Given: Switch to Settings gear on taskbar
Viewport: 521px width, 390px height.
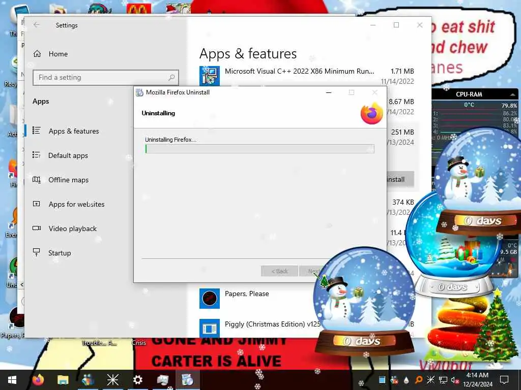Looking at the screenshot, I should pyautogui.click(x=137, y=380).
